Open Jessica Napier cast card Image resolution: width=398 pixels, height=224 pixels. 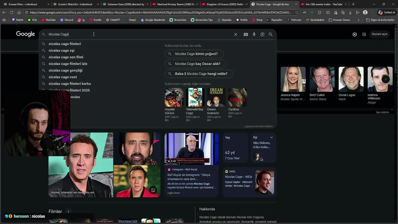(293, 84)
